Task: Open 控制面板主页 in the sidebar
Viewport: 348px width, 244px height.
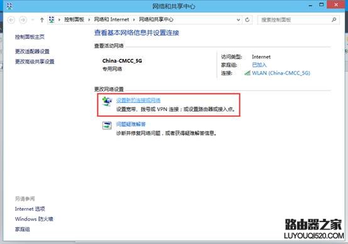Action: [x=30, y=37]
